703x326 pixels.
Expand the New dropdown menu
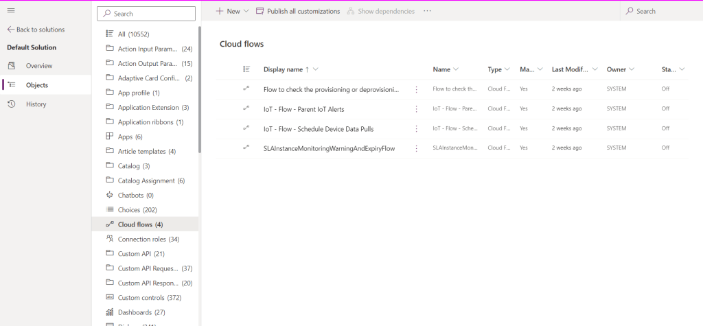(x=246, y=11)
